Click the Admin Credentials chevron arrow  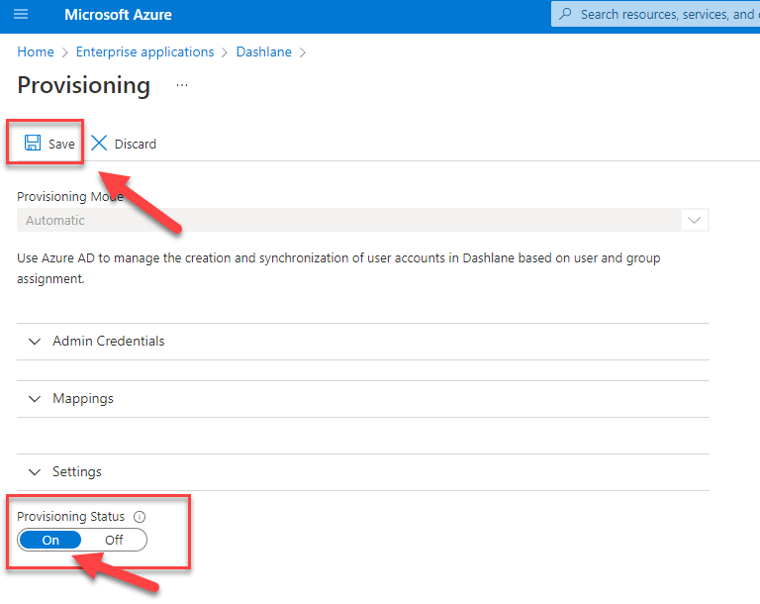35,342
